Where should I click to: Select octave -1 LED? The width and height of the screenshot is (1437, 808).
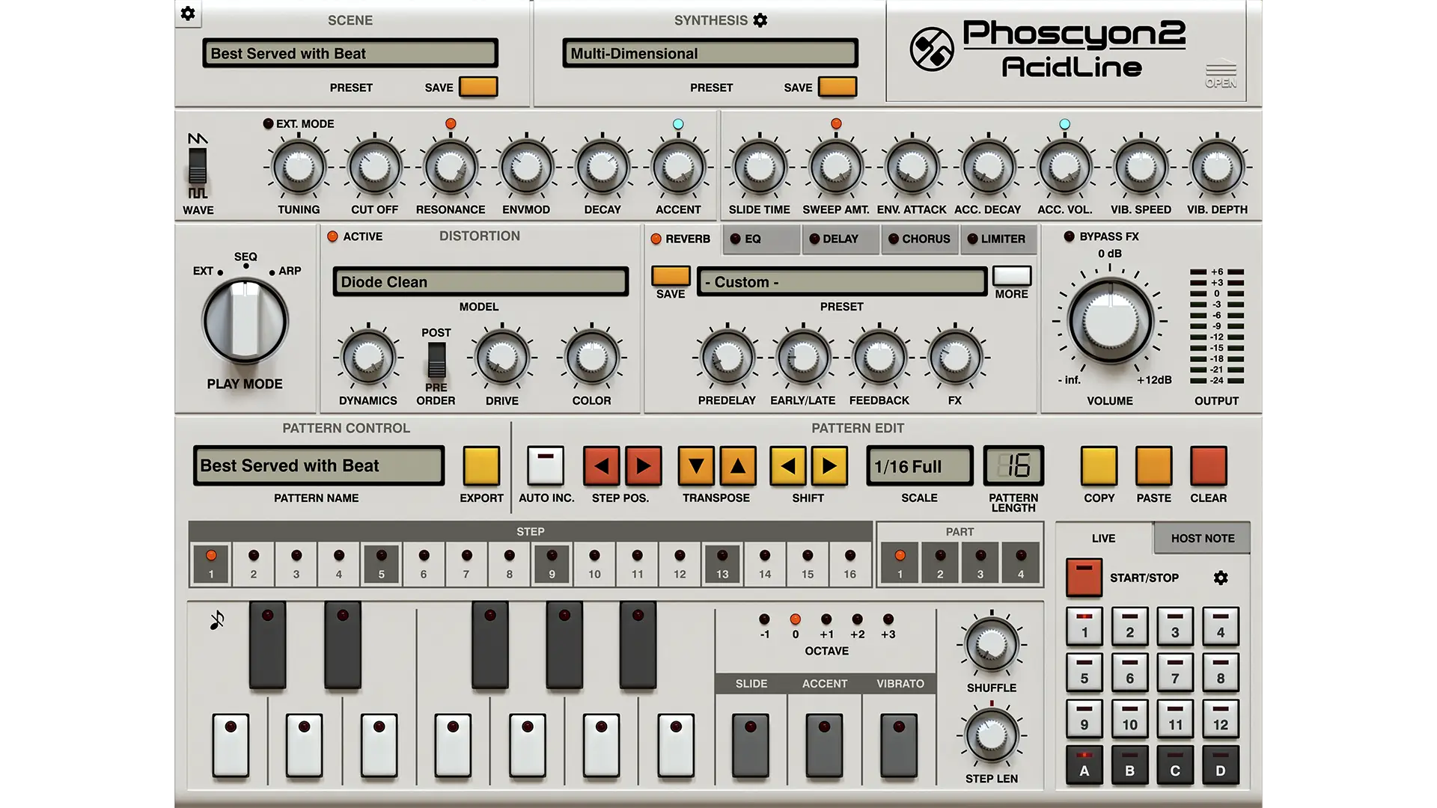764,619
